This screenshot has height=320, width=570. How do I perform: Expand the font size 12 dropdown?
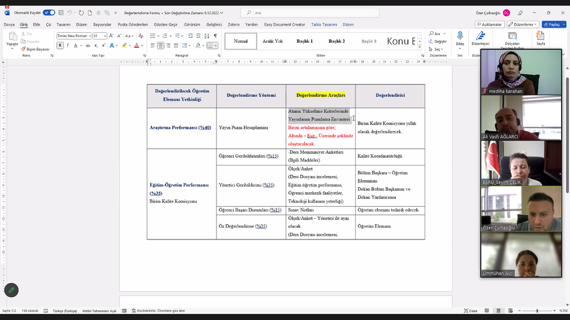(x=104, y=36)
